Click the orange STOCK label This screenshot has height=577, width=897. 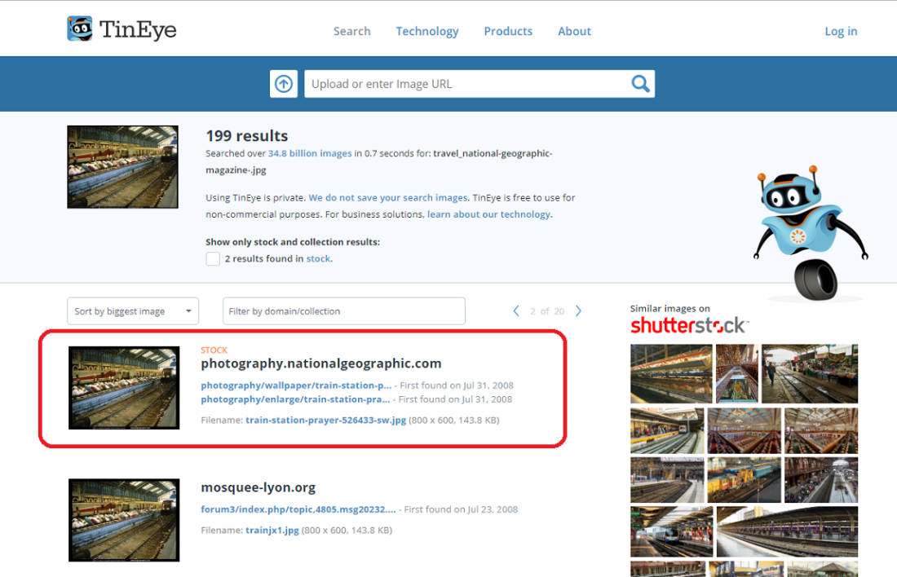click(x=214, y=350)
